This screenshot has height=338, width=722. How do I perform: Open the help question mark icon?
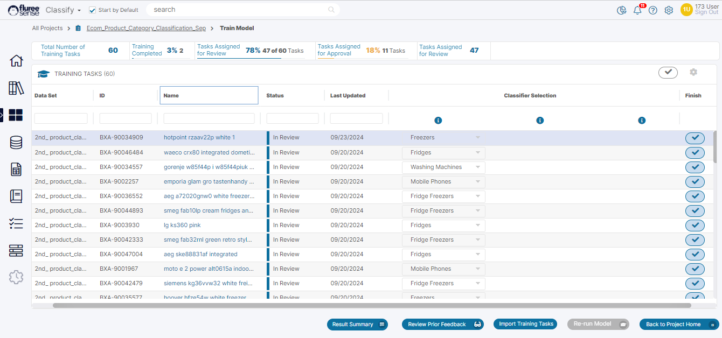pos(653,10)
